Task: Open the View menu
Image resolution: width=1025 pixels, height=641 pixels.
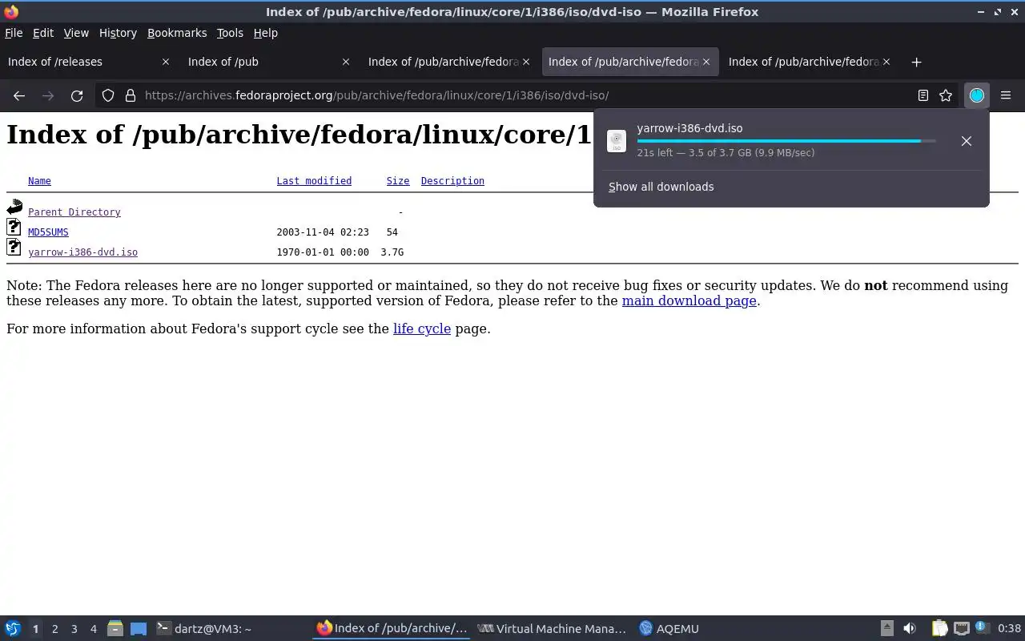Action: pos(76,33)
